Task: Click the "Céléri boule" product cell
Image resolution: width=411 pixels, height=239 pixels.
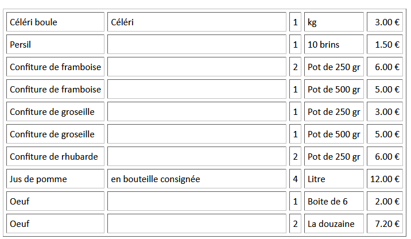Action: tap(55, 22)
